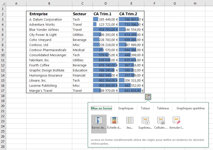Select the A. Datum Corporation cell
Viewport: 213px width, 150px height.
click(x=49, y=19)
